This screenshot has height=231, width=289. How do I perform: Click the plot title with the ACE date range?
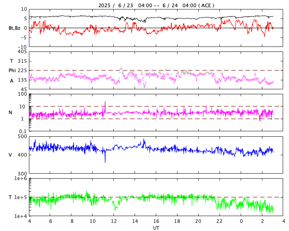[156, 5]
